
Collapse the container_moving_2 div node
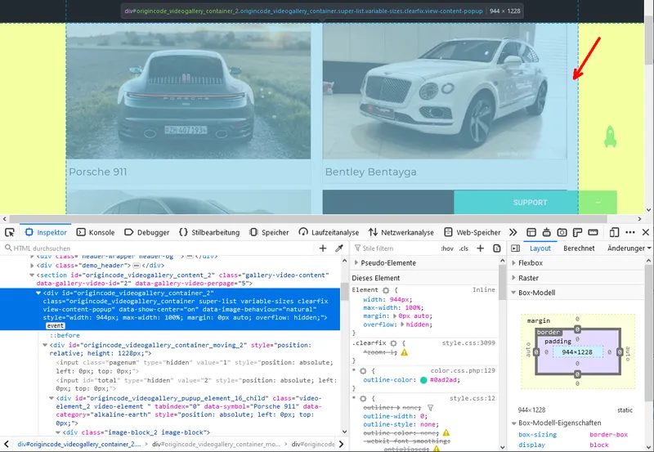(45, 345)
